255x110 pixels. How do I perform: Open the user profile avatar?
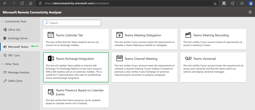coord(251,3)
